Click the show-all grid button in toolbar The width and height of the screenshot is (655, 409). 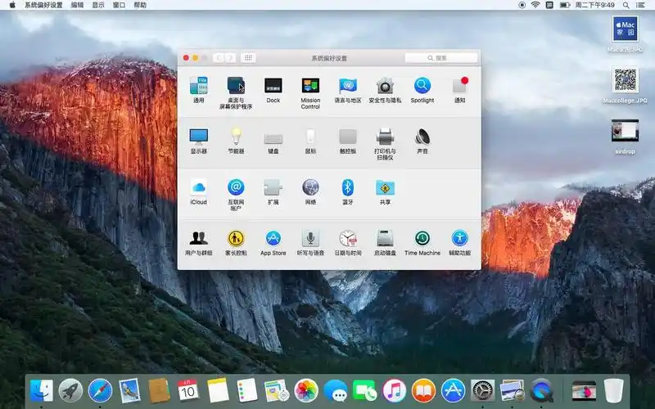[249, 58]
